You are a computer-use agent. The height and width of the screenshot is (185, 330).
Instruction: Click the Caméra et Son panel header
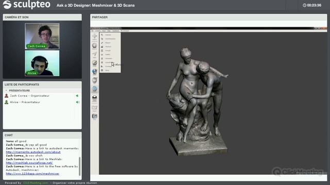coord(42,17)
